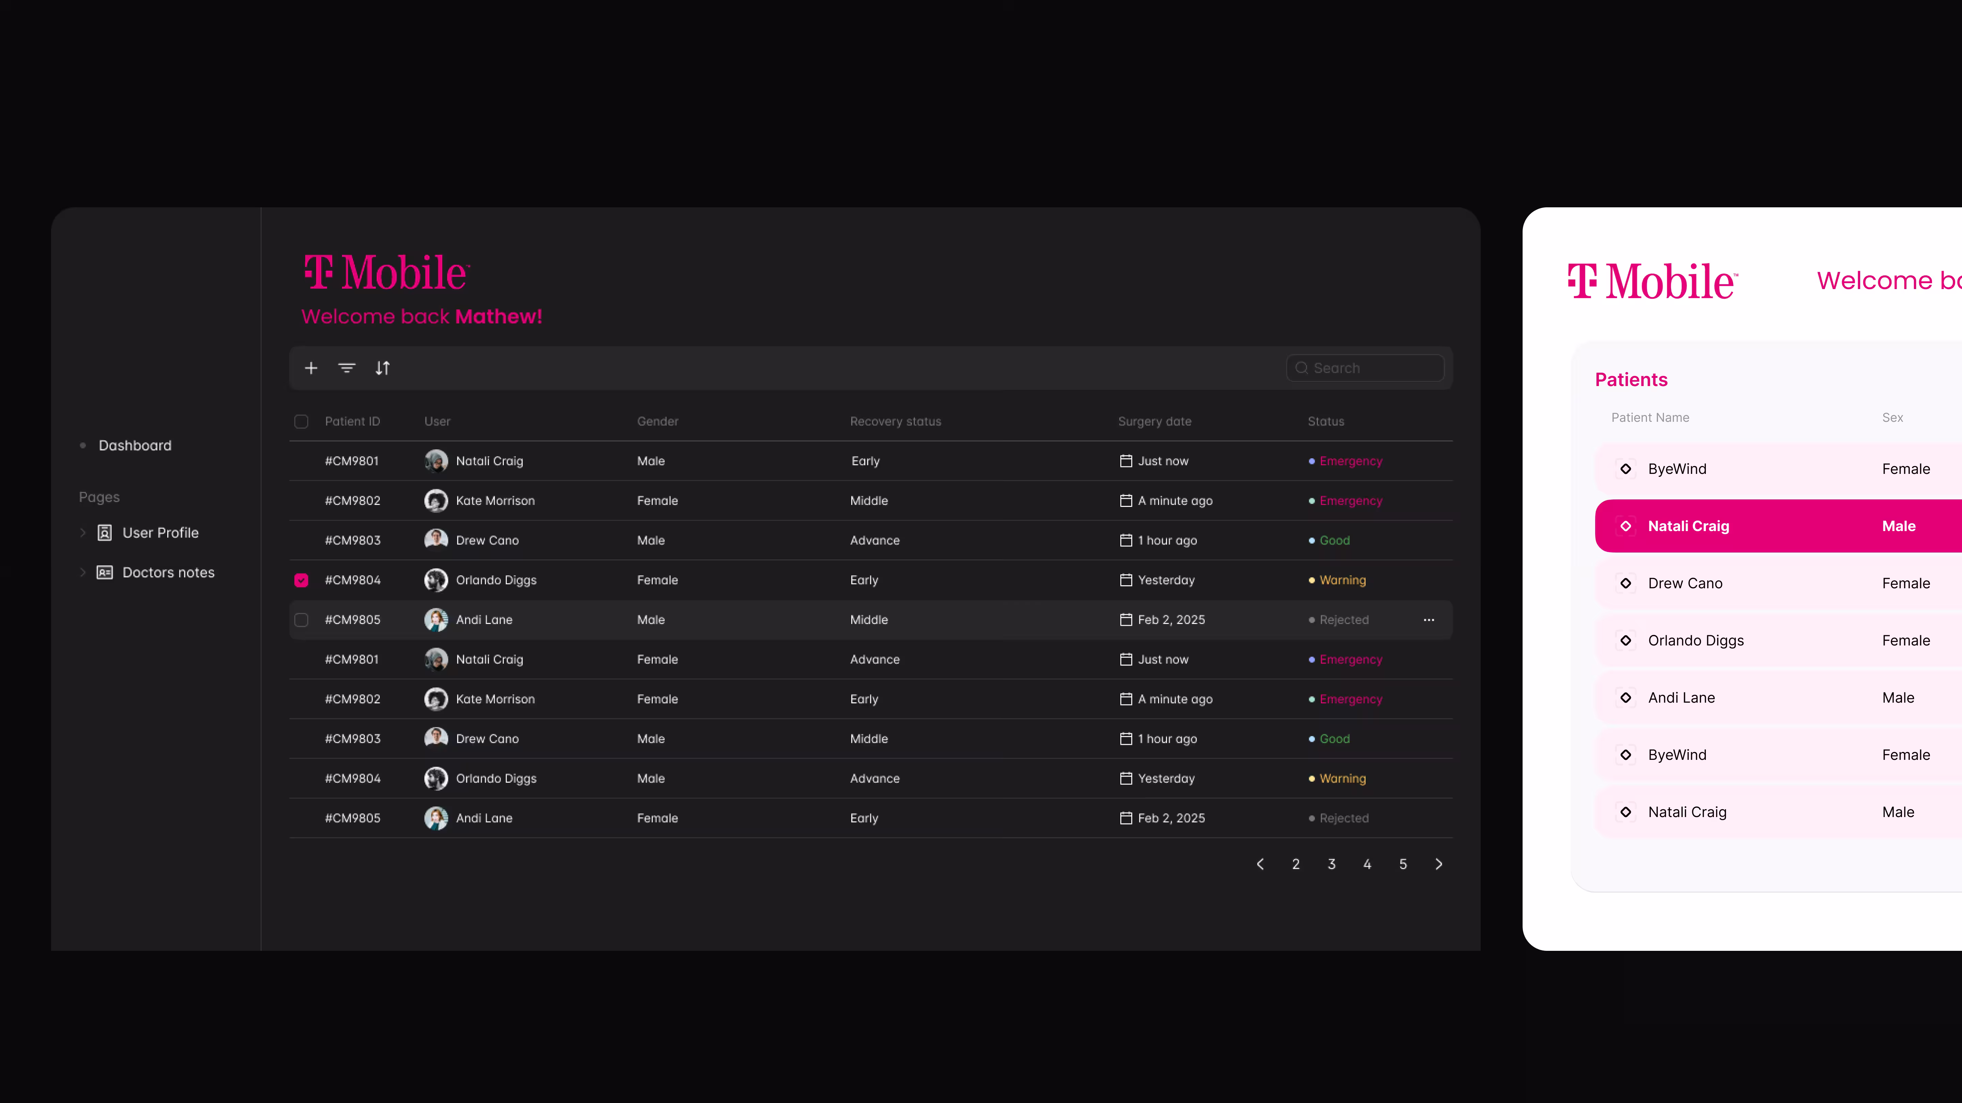Expand the Doctors notes chevron
The width and height of the screenshot is (1962, 1103).
point(83,572)
